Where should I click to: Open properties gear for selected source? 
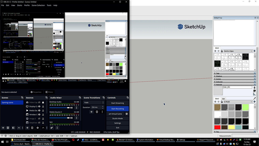(38, 127)
